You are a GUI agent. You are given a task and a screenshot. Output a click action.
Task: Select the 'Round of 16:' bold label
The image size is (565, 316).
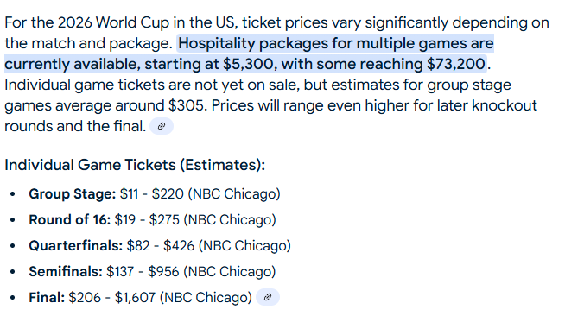click(x=70, y=220)
